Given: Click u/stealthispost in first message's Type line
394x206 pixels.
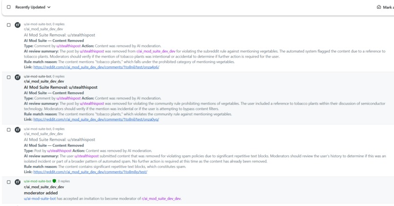Looking at the screenshot, I should pyautogui.click(x=68, y=46).
